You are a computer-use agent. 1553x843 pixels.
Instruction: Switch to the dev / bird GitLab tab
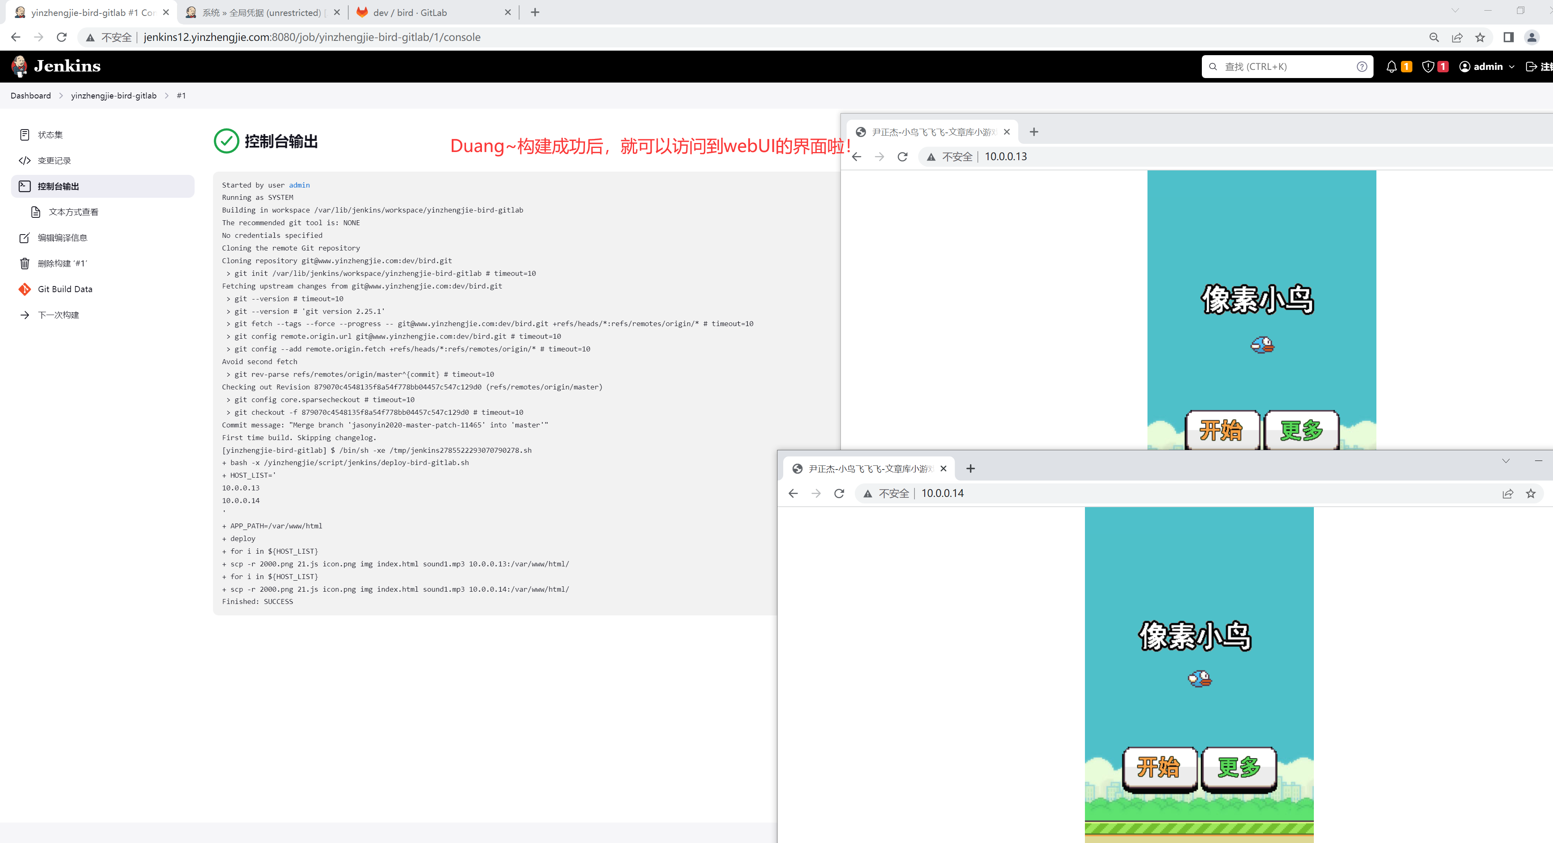[x=409, y=13]
